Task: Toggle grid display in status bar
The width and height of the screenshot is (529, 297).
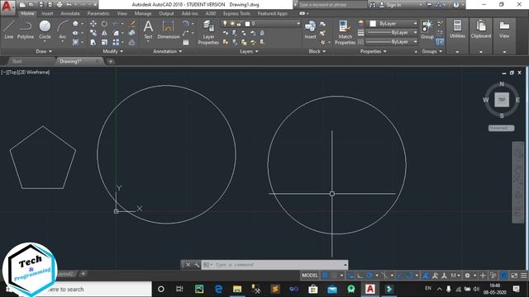Action: click(325, 276)
